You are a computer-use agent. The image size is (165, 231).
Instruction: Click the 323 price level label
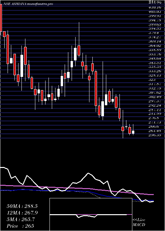pos(153,80)
